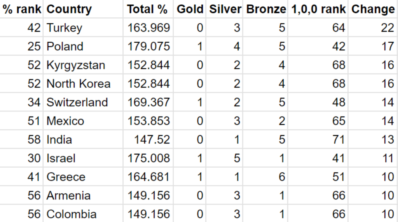
Task: Select the Armenia country cell
Action: [x=68, y=196]
